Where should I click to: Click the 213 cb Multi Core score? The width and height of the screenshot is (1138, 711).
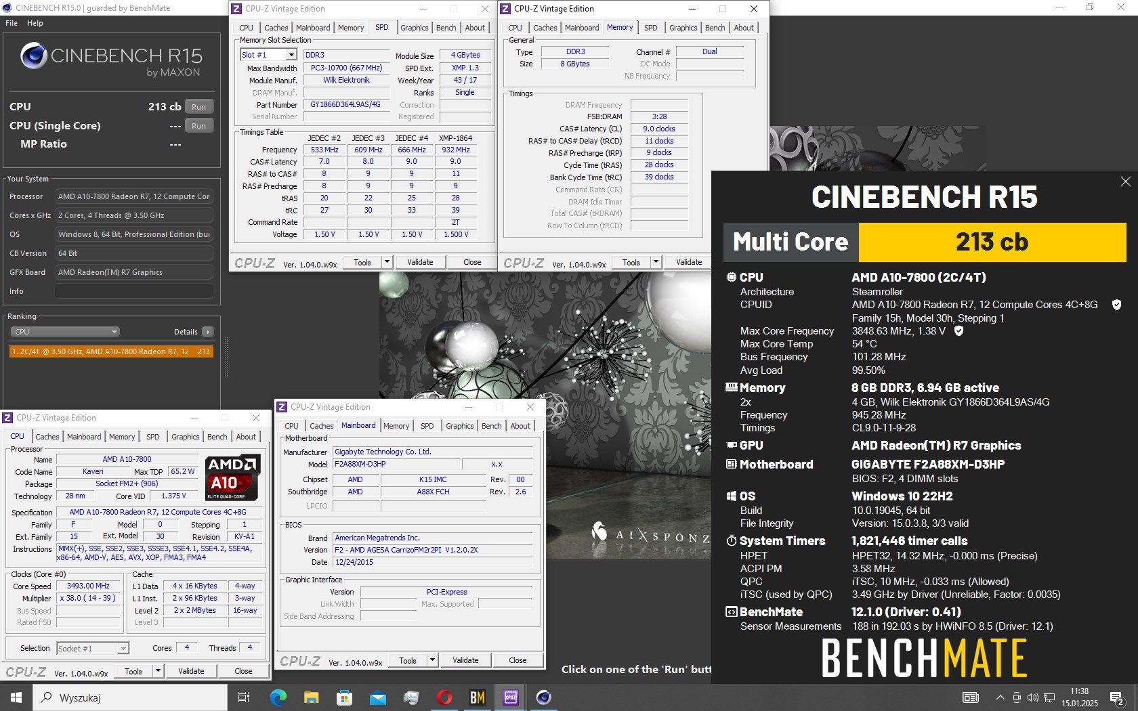tap(992, 242)
